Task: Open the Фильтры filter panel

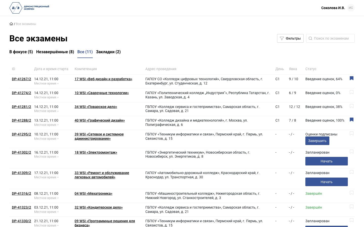Action: point(290,38)
